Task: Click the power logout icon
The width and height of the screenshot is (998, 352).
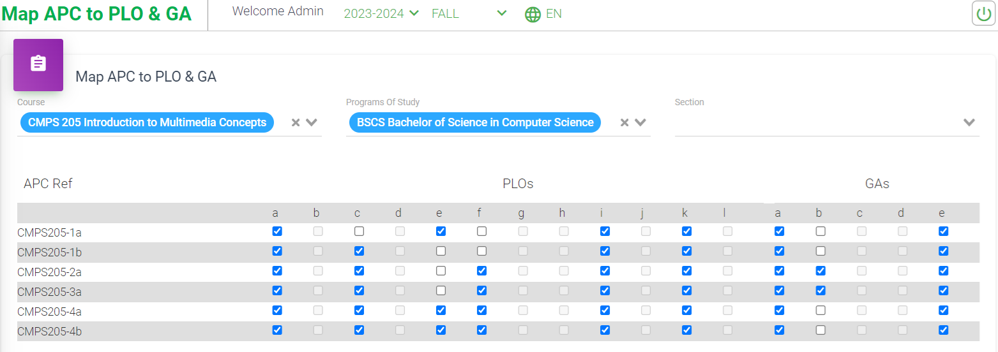Action: (x=983, y=13)
